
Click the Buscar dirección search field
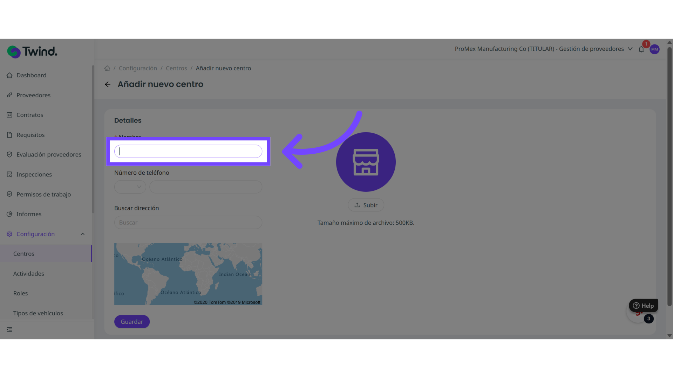click(x=188, y=223)
